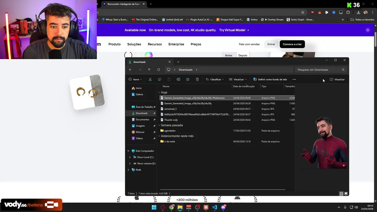Click the Copy icon in Explorer toolbar
This screenshot has height=212, width=377.
pyautogui.click(x=159, y=79)
